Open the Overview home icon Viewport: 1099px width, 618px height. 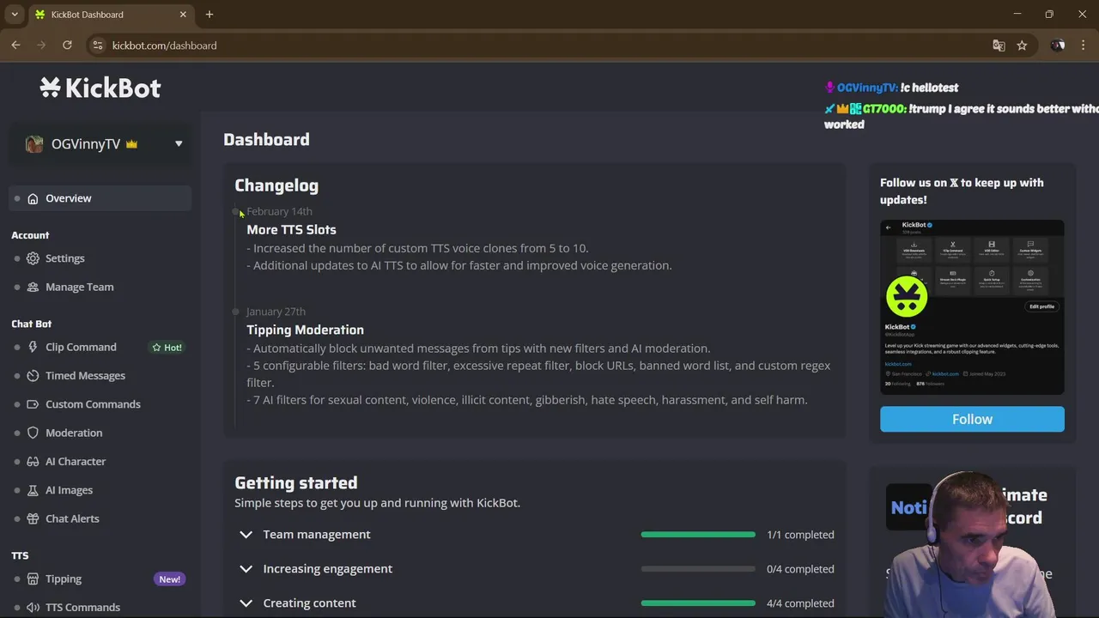tap(33, 198)
